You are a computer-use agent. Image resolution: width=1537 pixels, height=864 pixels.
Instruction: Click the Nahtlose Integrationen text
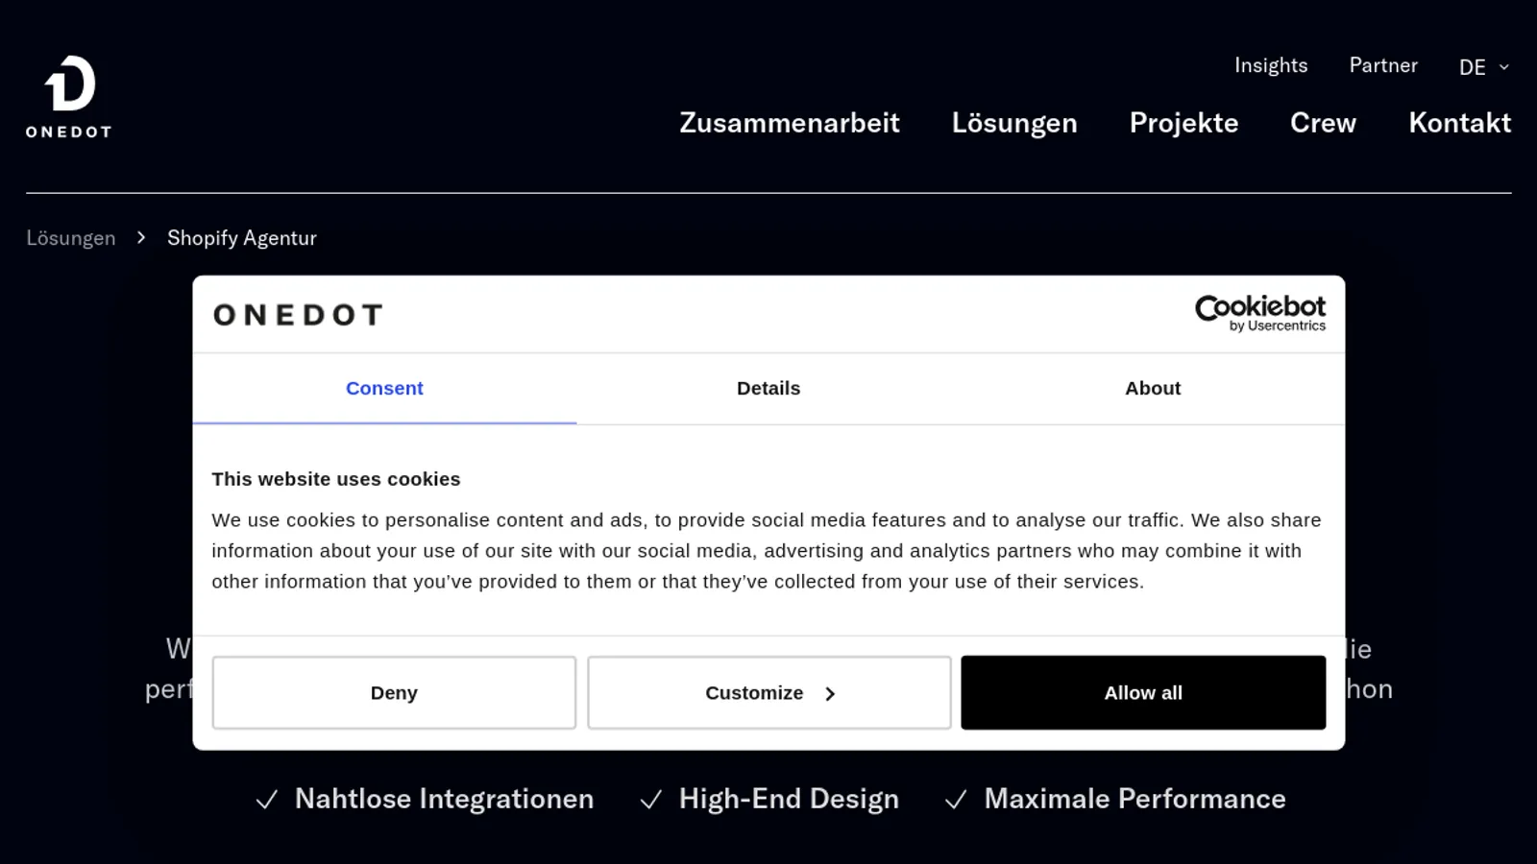[x=444, y=799]
